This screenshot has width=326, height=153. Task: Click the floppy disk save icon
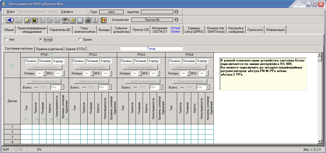pyautogui.click(x=34, y=20)
